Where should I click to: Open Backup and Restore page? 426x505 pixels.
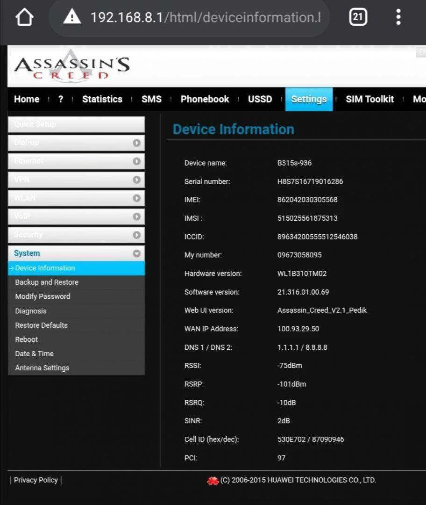[47, 282]
